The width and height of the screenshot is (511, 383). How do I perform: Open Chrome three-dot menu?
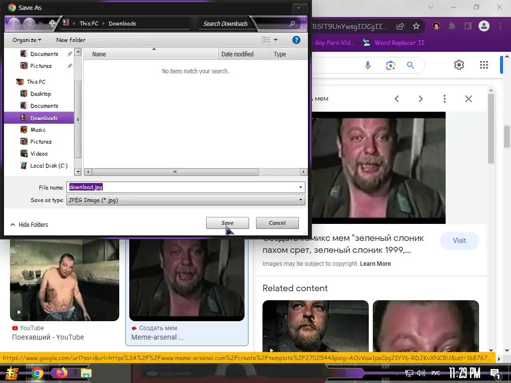click(x=500, y=26)
